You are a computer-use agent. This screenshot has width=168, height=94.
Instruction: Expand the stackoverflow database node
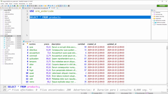tap(2, 60)
